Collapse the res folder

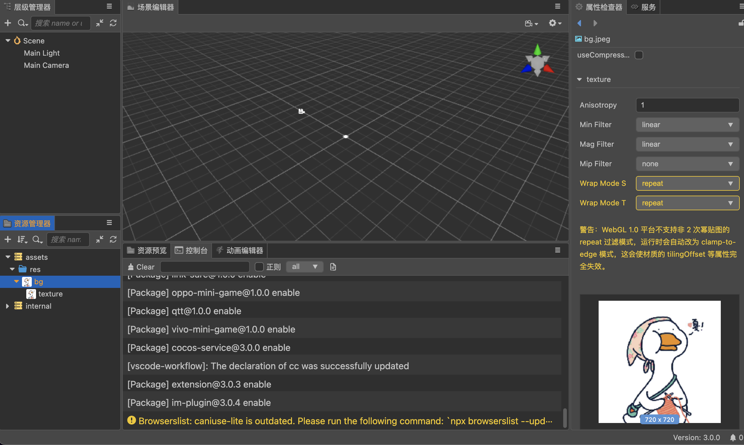pyautogui.click(x=12, y=269)
